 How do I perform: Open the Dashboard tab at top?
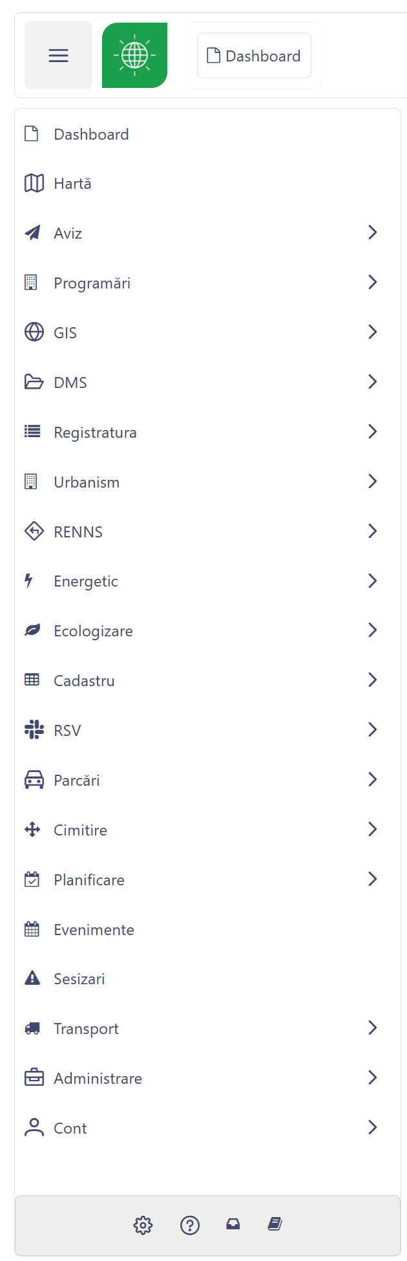coord(254,56)
